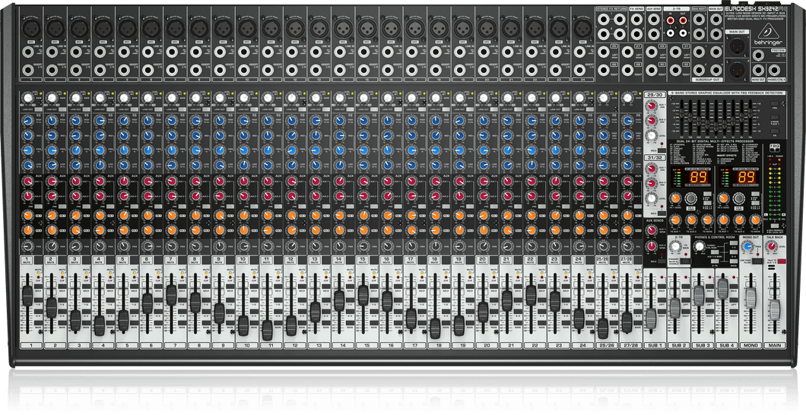
Task: Click the right FX processor's 89 preset display
Action: pos(745,176)
